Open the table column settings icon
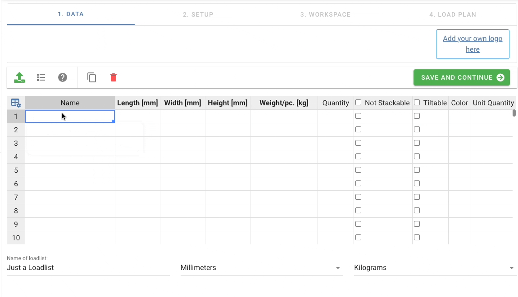Screen dimensions: 518x297 click(x=16, y=103)
